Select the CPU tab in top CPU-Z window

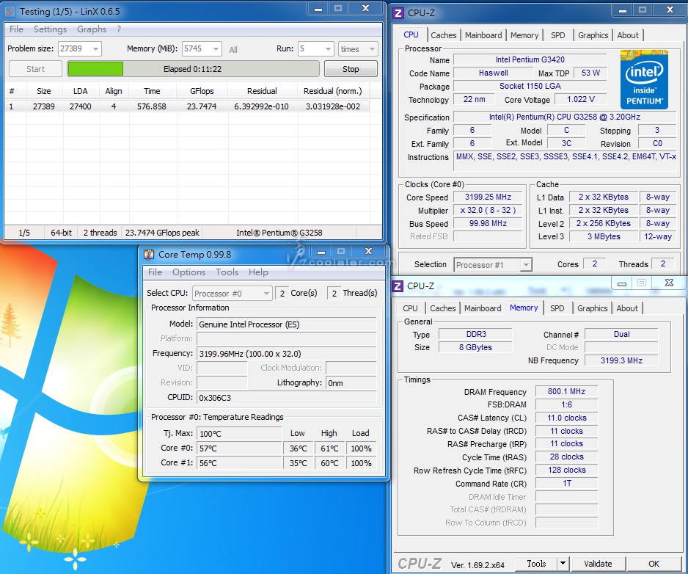click(x=411, y=34)
